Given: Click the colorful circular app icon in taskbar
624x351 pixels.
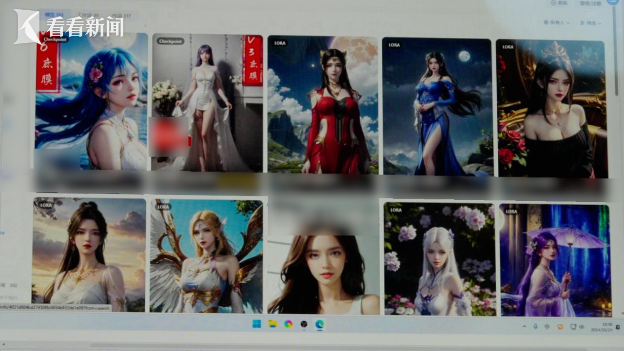Looking at the screenshot, I should (x=289, y=324).
